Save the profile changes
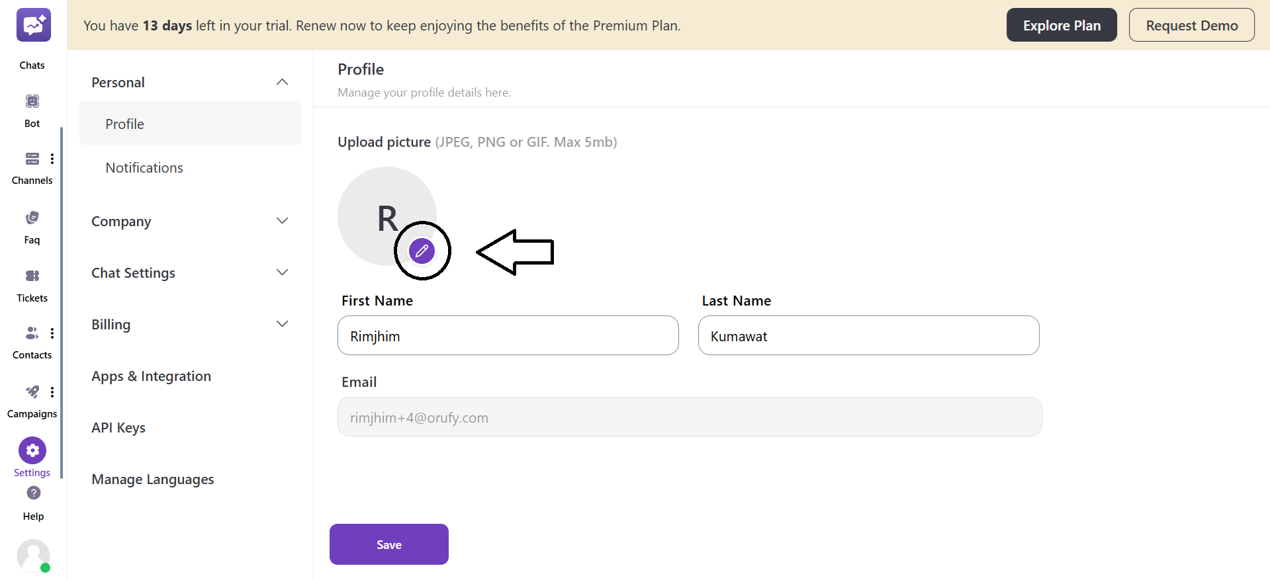This screenshot has height=580, width=1270. coord(388,544)
